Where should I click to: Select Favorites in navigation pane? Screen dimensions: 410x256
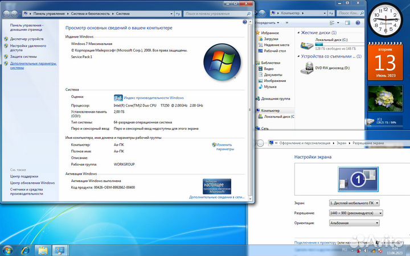click(270, 33)
